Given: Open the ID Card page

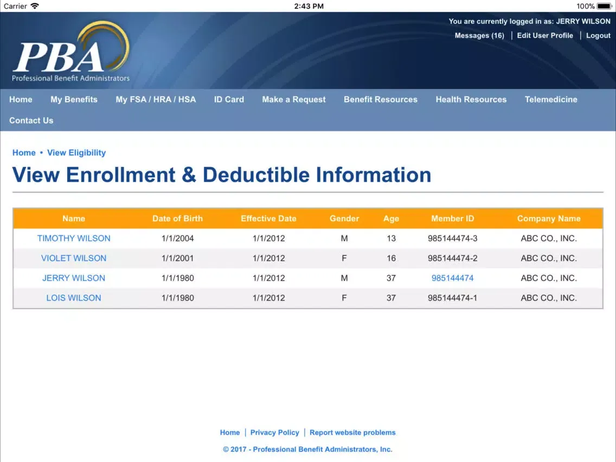Looking at the screenshot, I should (229, 99).
